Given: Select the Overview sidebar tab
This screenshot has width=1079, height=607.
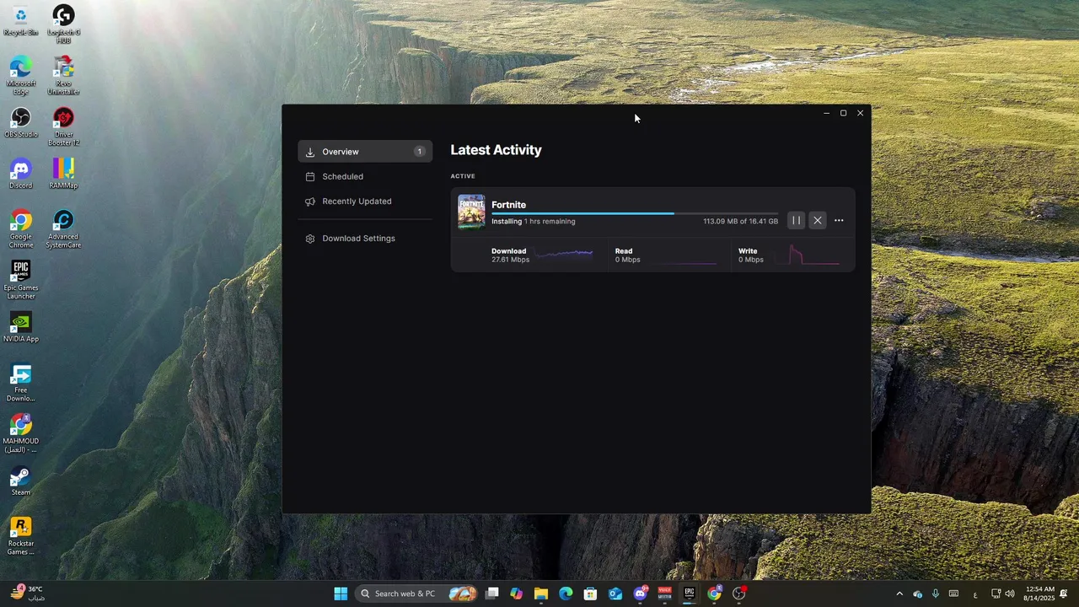Looking at the screenshot, I should 365,152.
